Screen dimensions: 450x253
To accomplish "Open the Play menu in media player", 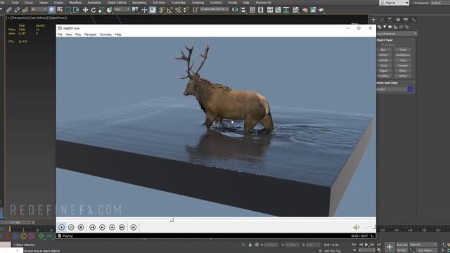I will tap(78, 34).
